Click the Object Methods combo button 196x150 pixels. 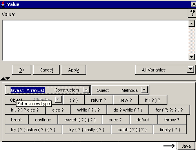120,90
